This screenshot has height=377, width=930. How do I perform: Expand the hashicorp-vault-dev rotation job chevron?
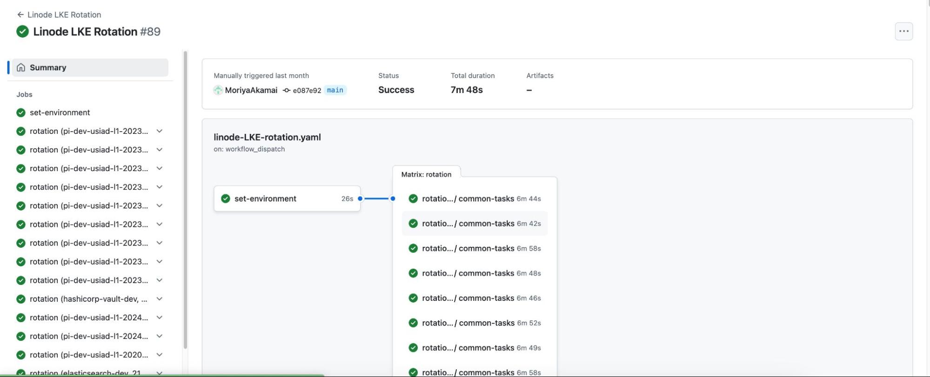[160, 299]
